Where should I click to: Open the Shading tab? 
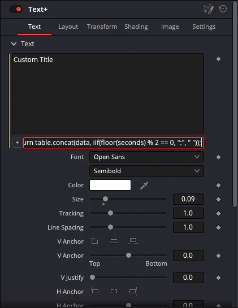pyautogui.click(x=136, y=27)
